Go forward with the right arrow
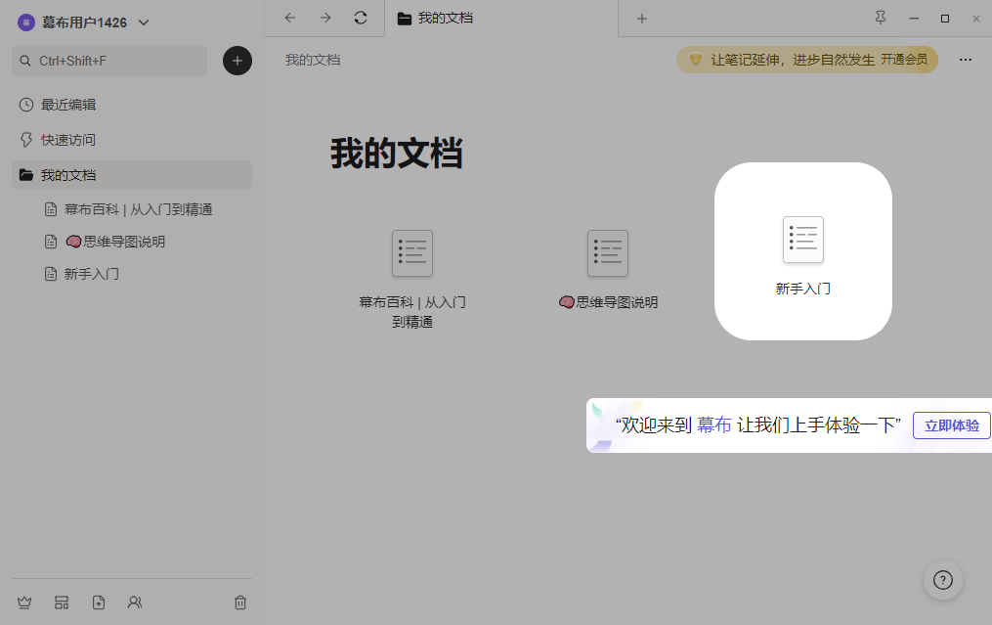Screen dimensions: 992x625 [325, 18]
